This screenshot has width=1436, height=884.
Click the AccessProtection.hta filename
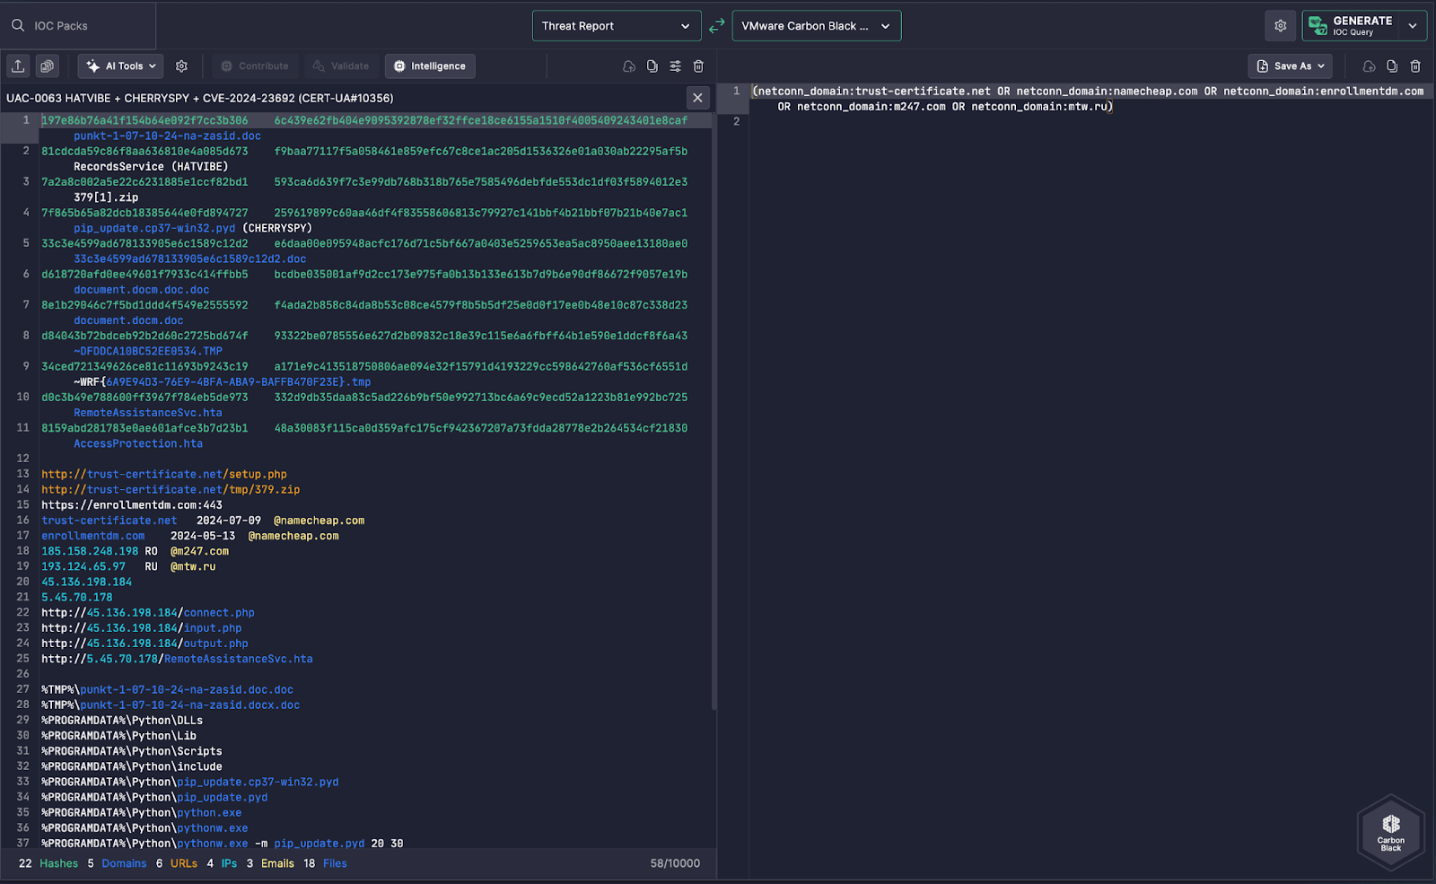click(138, 443)
